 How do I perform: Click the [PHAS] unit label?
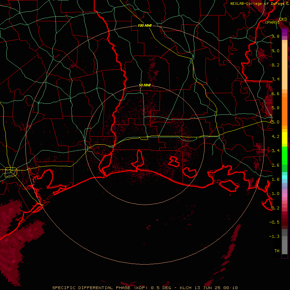click(x=272, y=23)
